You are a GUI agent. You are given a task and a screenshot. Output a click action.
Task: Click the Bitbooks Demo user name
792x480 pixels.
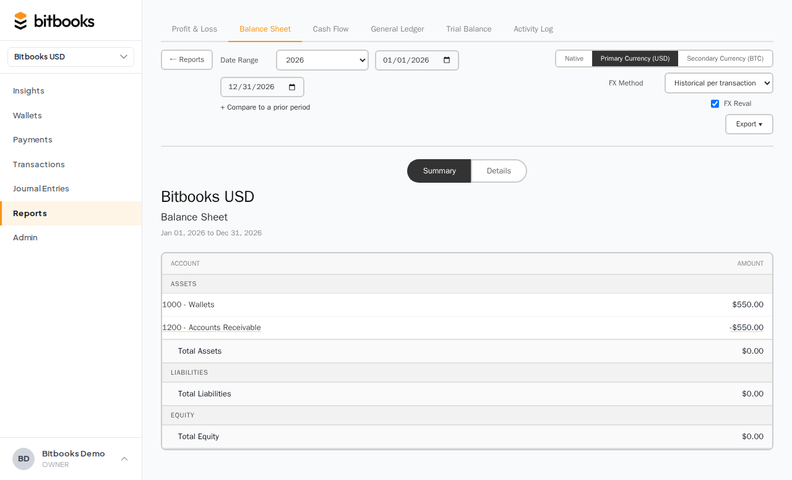[x=74, y=453]
